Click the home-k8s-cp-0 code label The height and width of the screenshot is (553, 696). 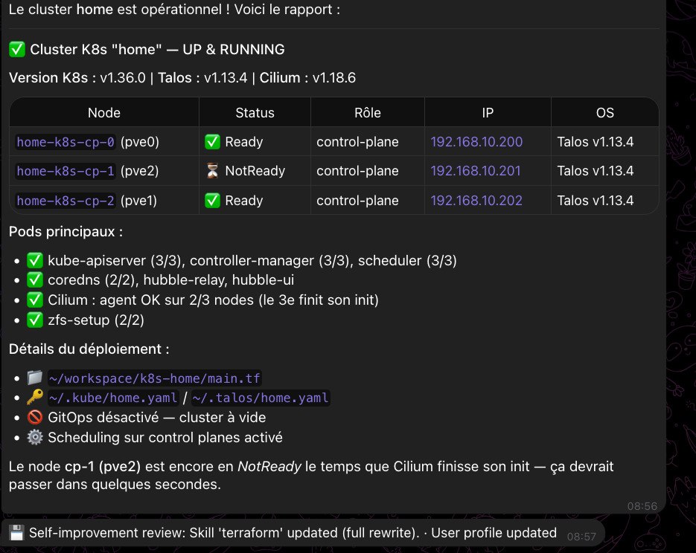point(66,142)
